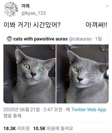Screen dimensions: 112x133
Task: Open the cats with pawsitive auras avatar
Action: (x=10, y=39)
